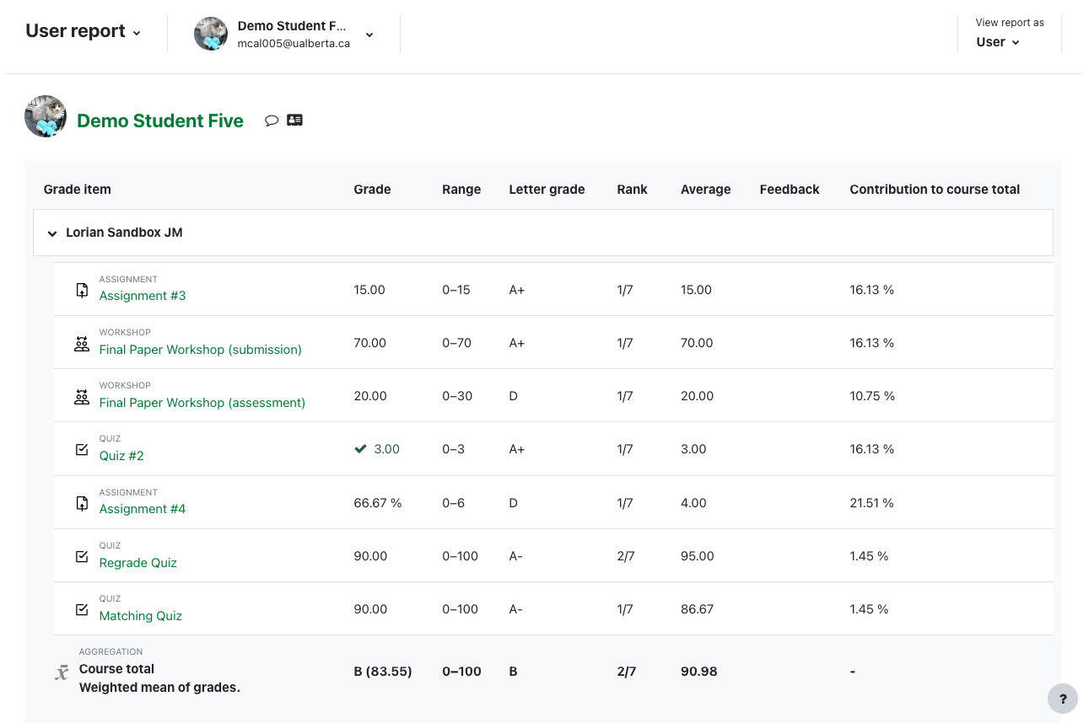Change the View report as User dropdown
Image resolution: width=1089 pixels, height=723 pixels.
pos(998,42)
